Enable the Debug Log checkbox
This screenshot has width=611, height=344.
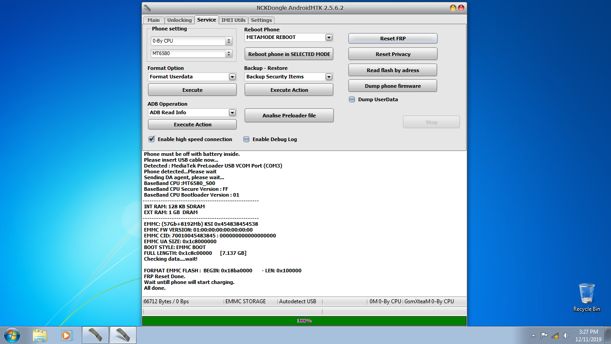(246, 139)
